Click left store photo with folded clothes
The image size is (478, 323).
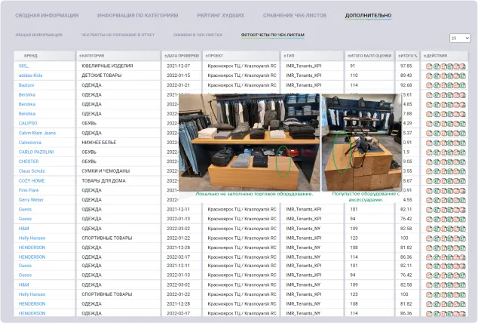tap(248, 141)
